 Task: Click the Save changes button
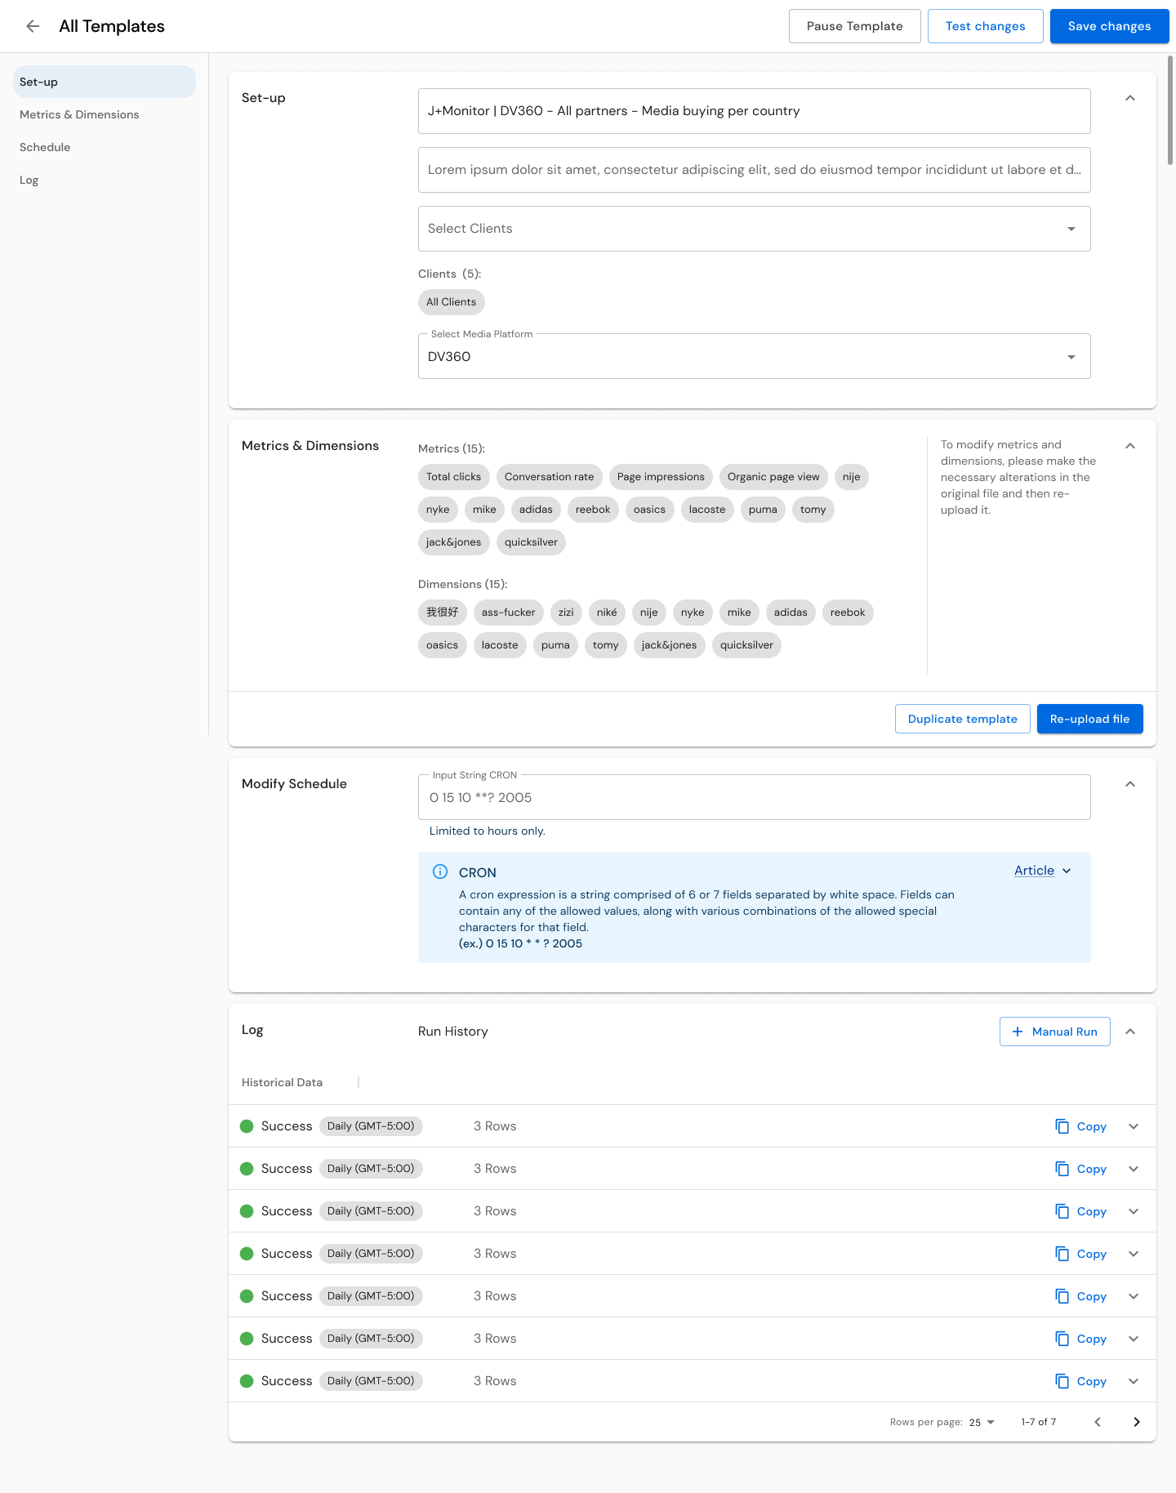point(1110,26)
